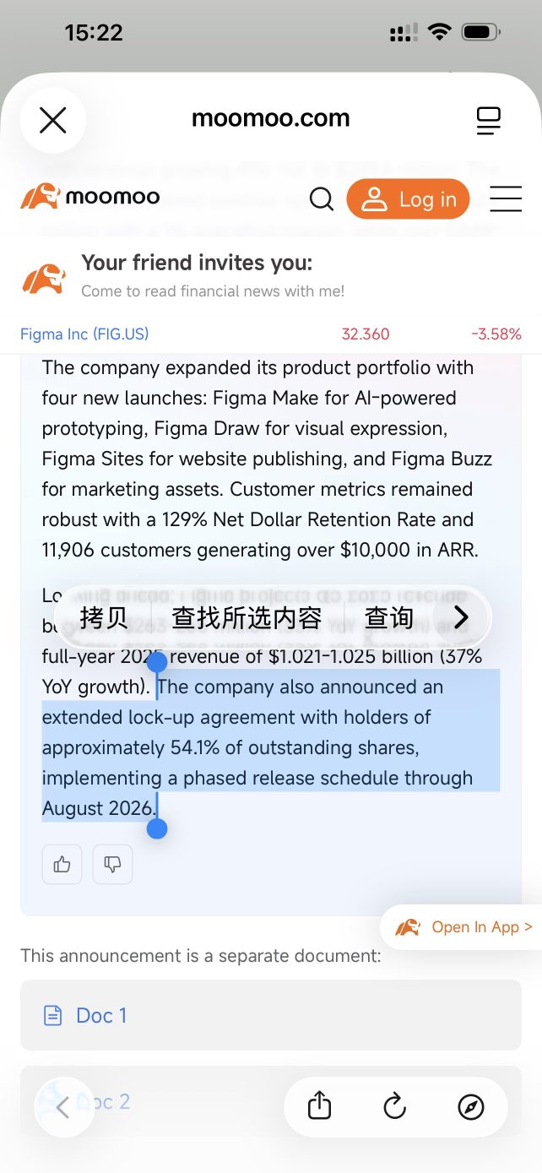
Task: Open the moomoo search magnifier
Action: [322, 199]
